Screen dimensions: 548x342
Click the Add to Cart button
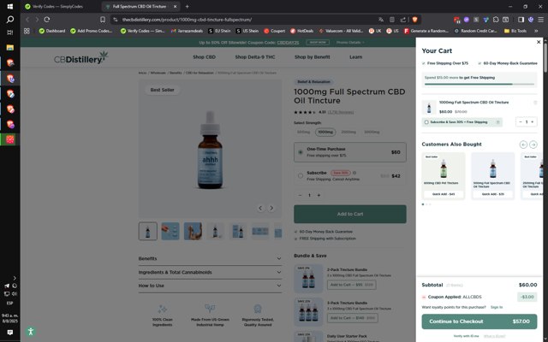pyautogui.click(x=350, y=214)
